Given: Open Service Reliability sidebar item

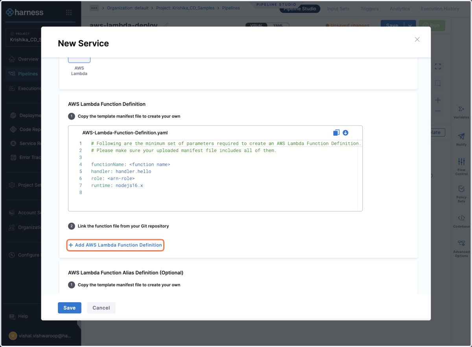Looking at the screenshot, I should pos(25,143).
